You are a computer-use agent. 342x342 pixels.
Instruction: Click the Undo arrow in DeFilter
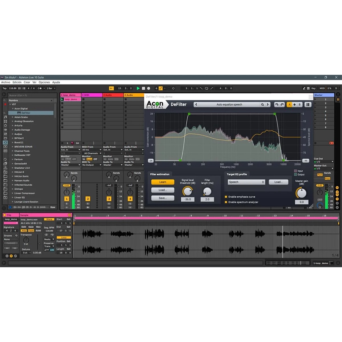pyautogui.click(x=277, y=105)
